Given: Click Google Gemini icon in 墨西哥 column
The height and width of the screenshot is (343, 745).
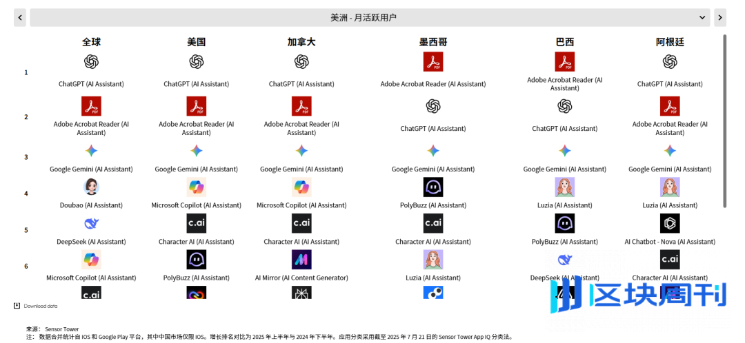Looking at the screenshot, I should 433,151.
